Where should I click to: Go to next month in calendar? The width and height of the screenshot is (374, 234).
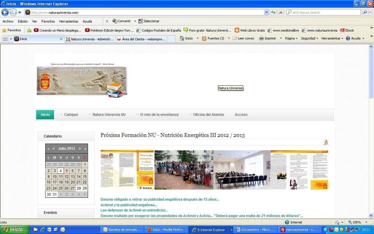click(80, 148)
